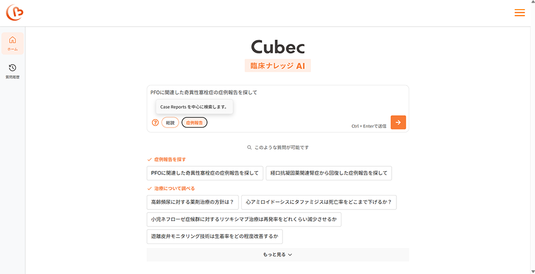This screenshot has width=535, height=274.
Task: Click the Cubec heart logo icon
Action: 14,12
